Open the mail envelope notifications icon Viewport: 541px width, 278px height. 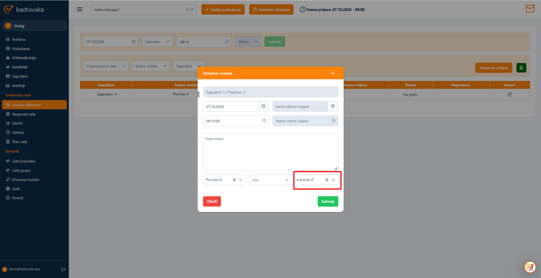tap(530, 9)
